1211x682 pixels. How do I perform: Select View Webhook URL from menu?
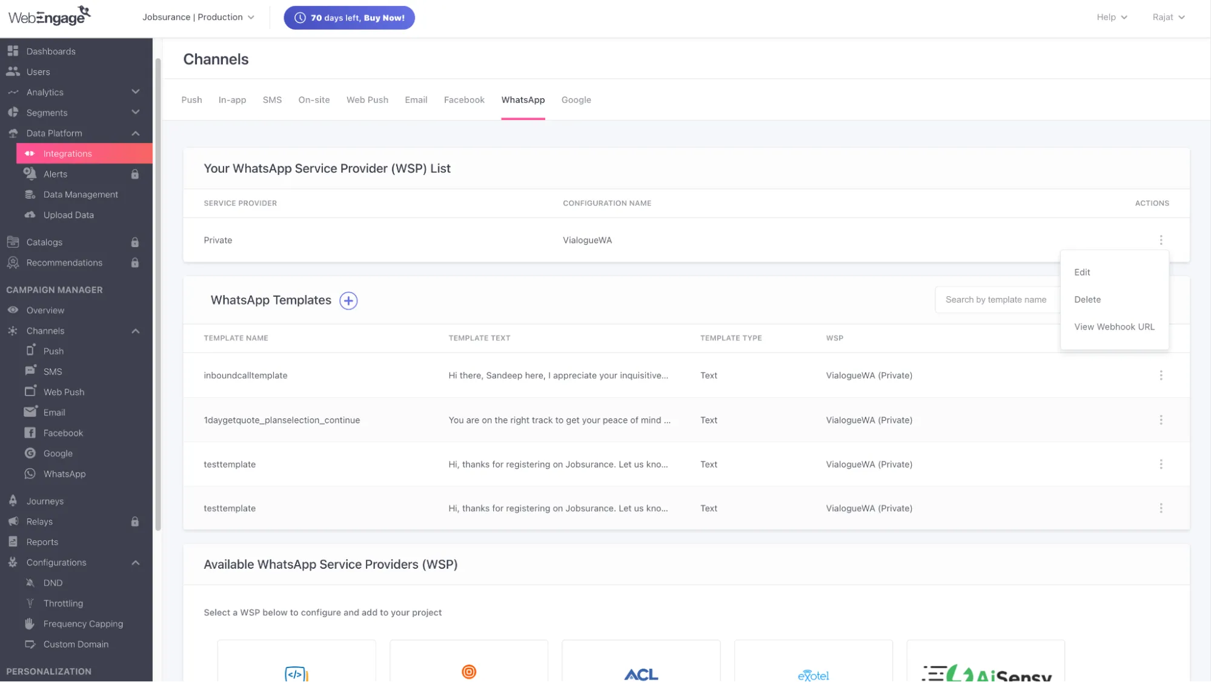pos(1114,327)
